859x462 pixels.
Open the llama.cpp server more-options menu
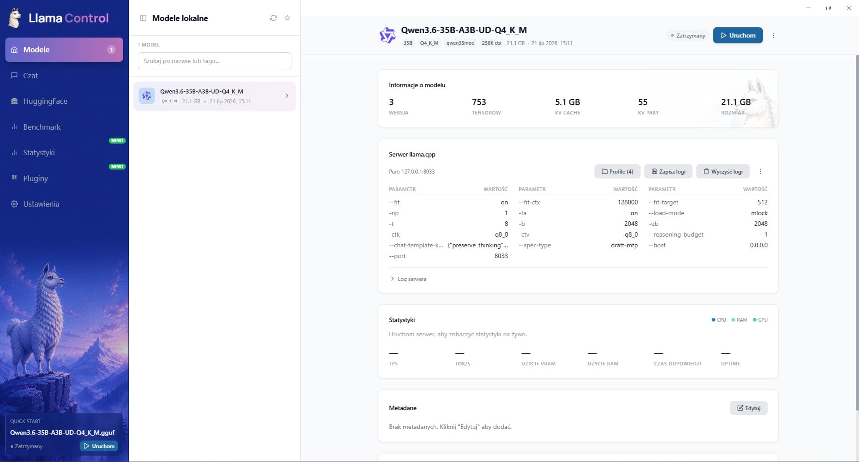click(x=761, y=171)
